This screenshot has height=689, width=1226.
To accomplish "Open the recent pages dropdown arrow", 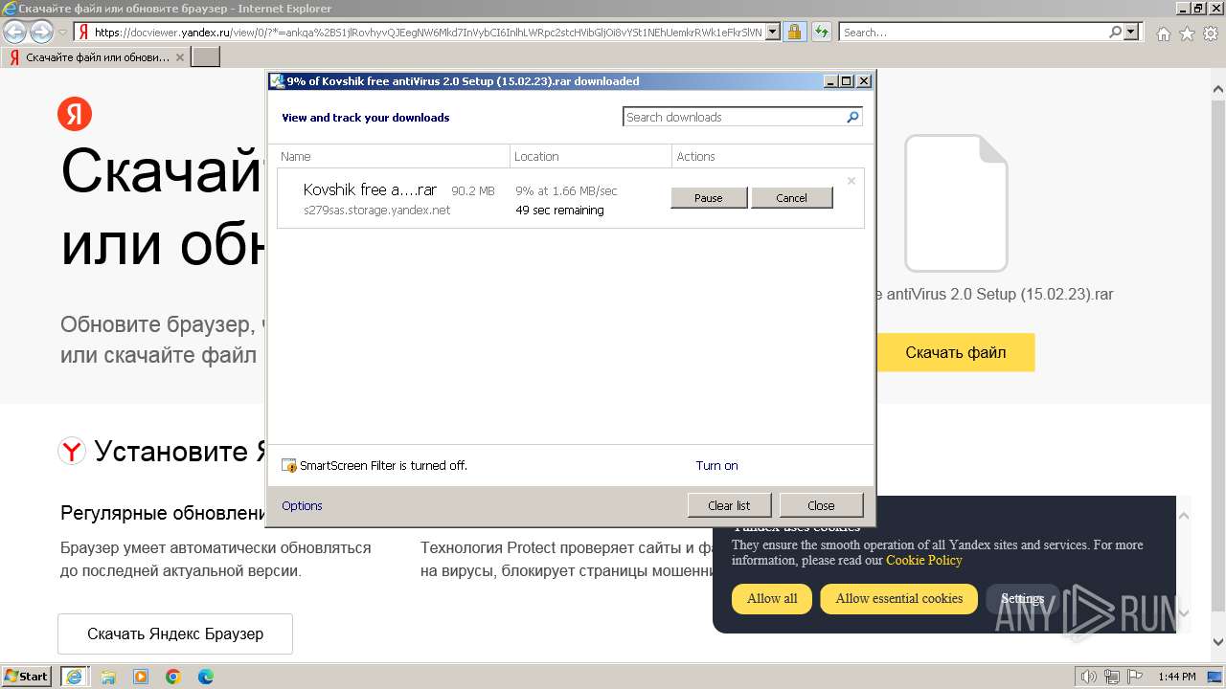I will 62,33.
